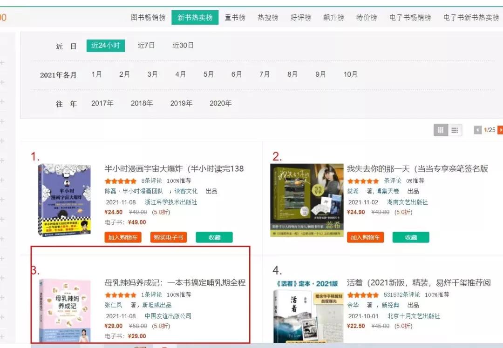Switch to grid view layout
Screen dimensions: 503x348
[x=440, y=130]
